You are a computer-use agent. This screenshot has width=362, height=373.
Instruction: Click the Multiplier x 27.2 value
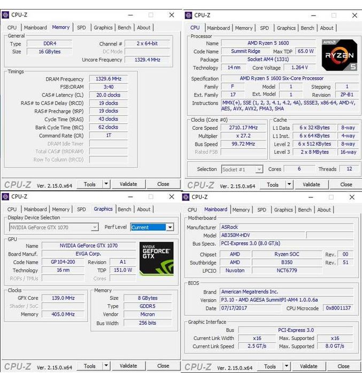pyautogui.click(x=243, y=136)
